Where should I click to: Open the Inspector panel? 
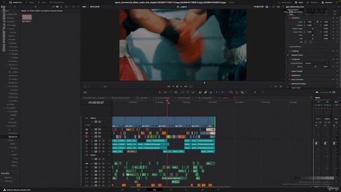[x=327, y=2]
